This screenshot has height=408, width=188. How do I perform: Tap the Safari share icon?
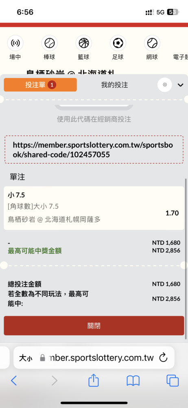94,381
